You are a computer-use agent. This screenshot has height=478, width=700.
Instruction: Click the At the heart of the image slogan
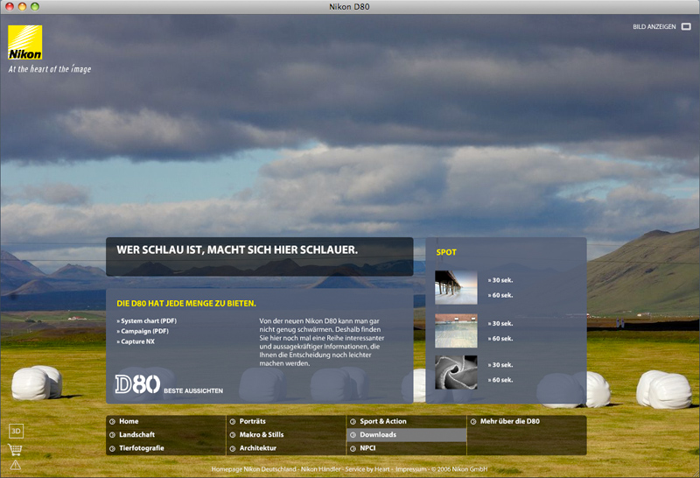(50, 69)
